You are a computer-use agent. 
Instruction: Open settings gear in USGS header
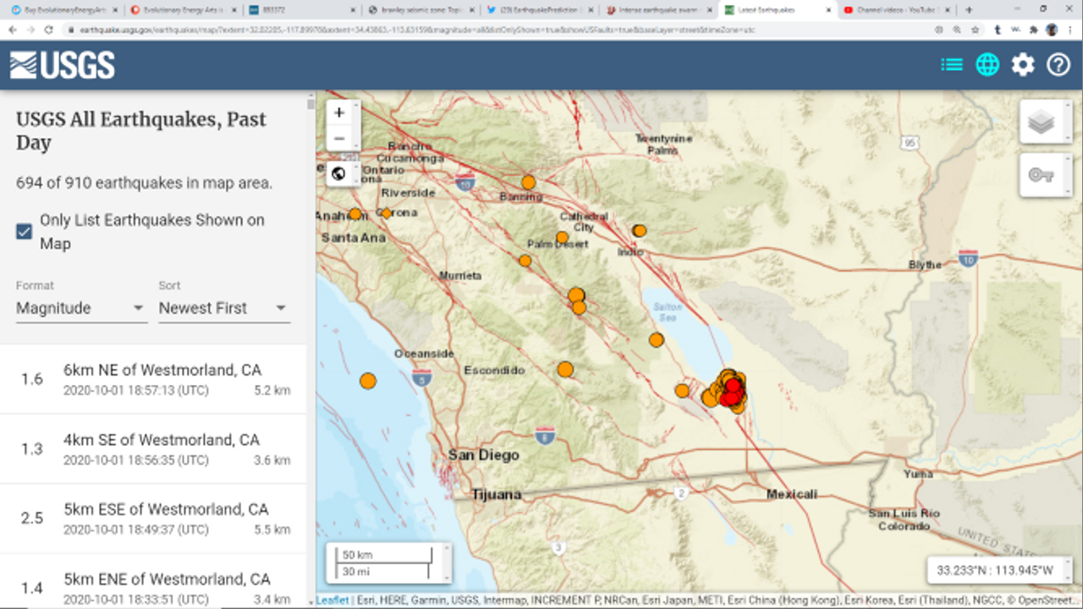pos(1023,65)
